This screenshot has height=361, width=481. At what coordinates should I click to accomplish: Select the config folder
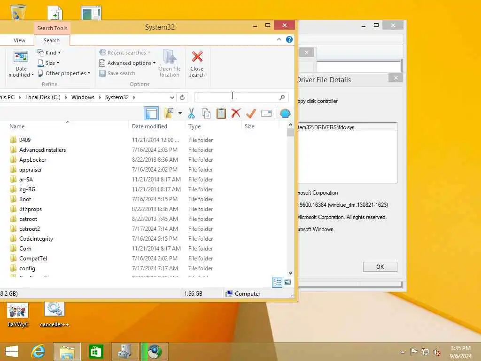point(27,268)
